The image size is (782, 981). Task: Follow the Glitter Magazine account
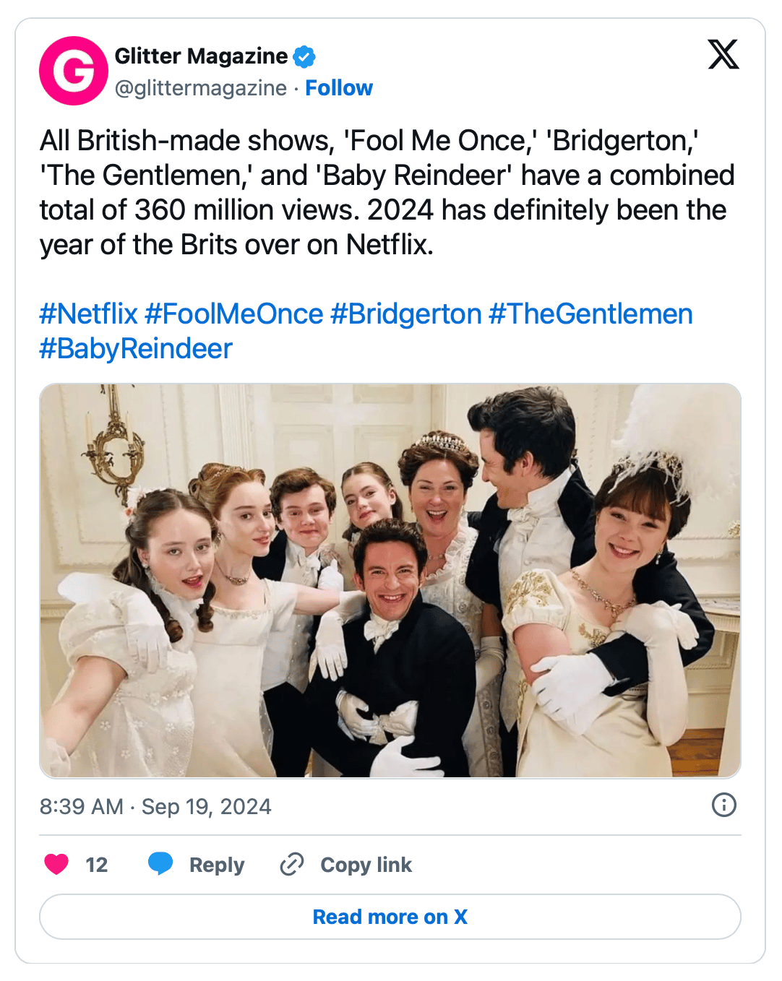[339, 88]
